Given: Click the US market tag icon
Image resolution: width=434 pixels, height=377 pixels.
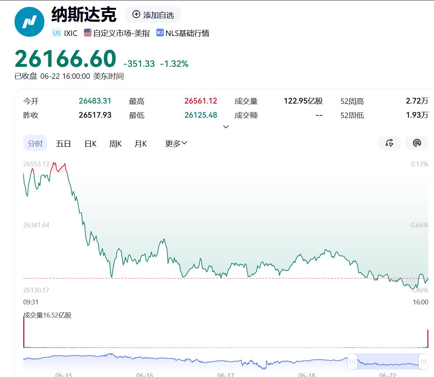Looking at the screenshot, I should pyautogui.click(x=56, y=33).
